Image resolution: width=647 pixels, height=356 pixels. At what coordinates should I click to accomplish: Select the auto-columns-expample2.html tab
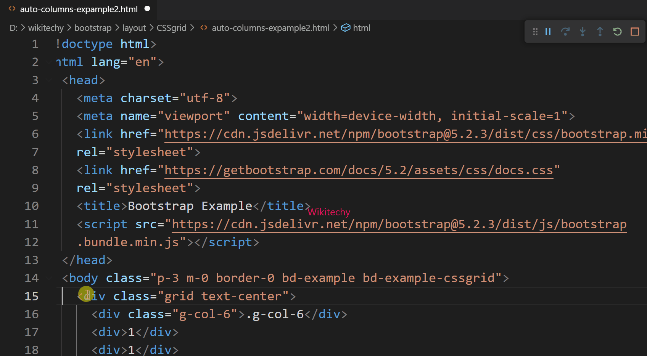pos(78,9)
